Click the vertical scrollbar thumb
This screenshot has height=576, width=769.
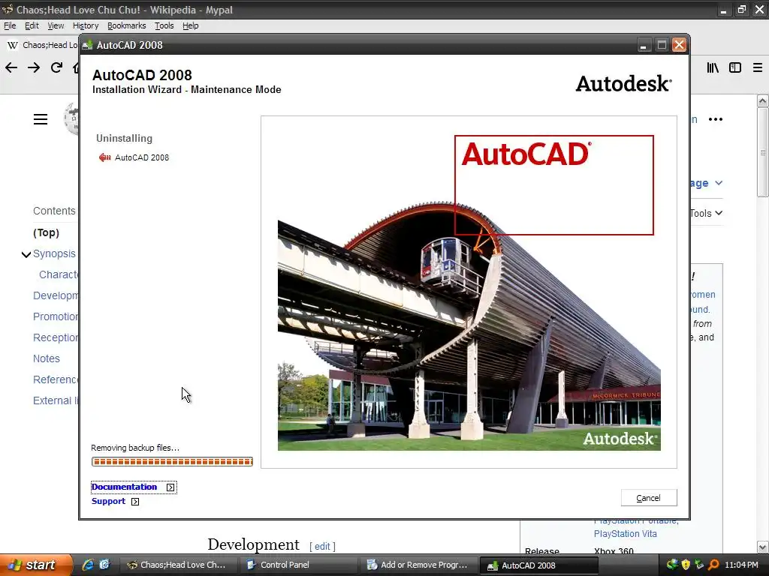point(762,151)
